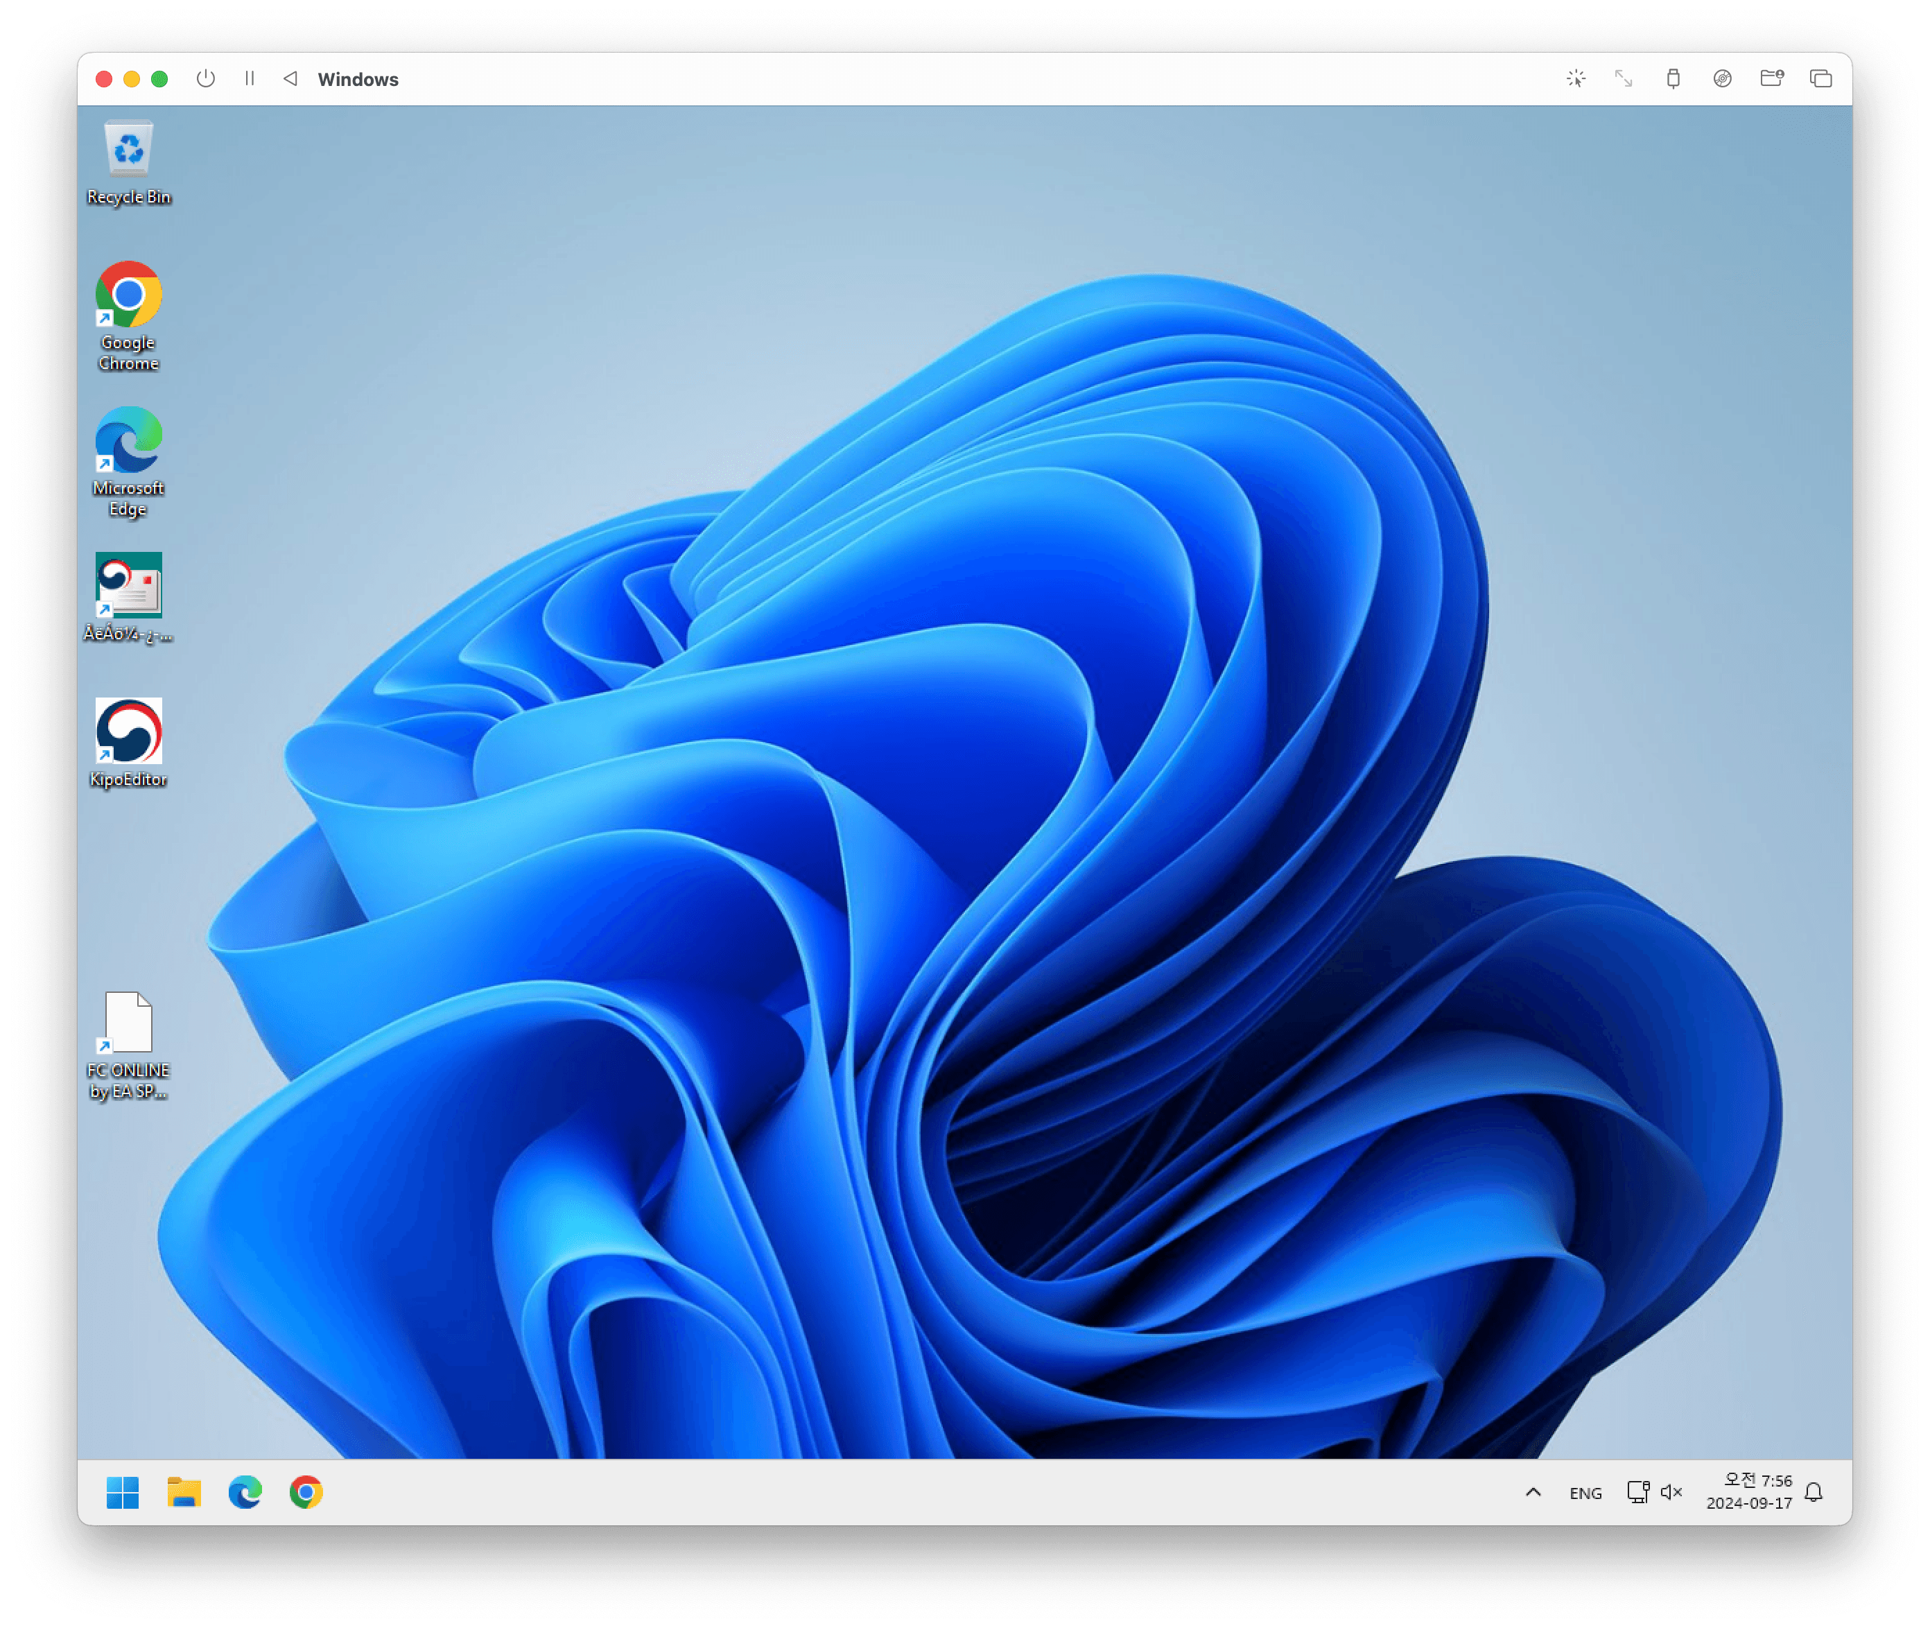
Task: Select the Microsoft Edge desktop shortcut
Action: coord(128,462)
